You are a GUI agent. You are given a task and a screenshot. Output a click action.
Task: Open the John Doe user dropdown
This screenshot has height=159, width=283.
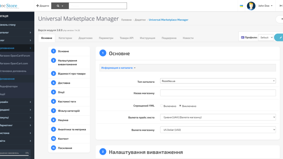265,6
